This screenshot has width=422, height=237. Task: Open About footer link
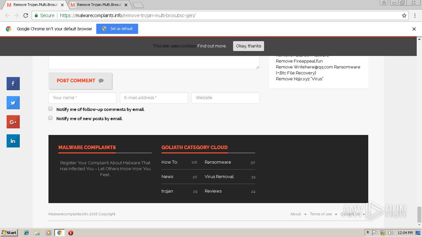[296, 214]
